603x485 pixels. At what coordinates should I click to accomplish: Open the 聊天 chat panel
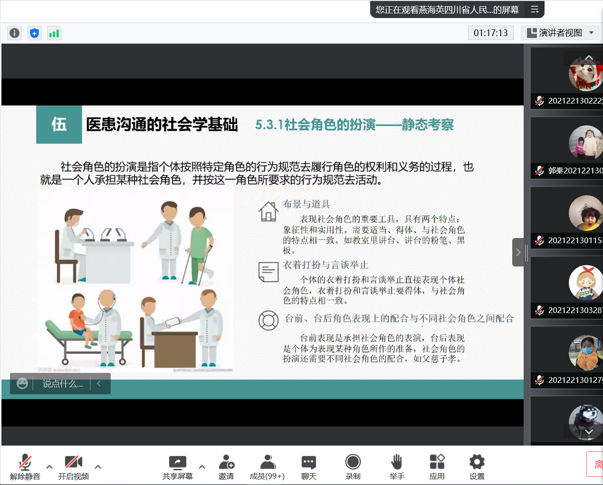click(x=308, y=466)
